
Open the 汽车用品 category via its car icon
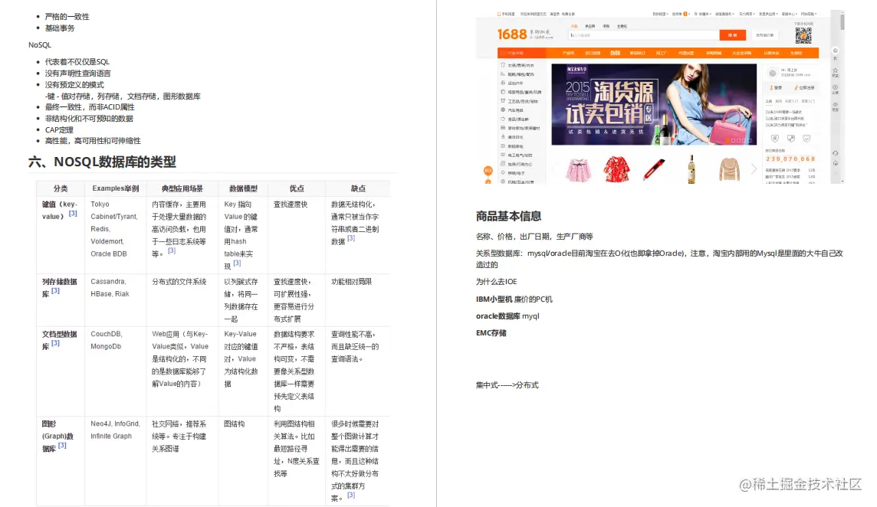click(x=503, y=110)
